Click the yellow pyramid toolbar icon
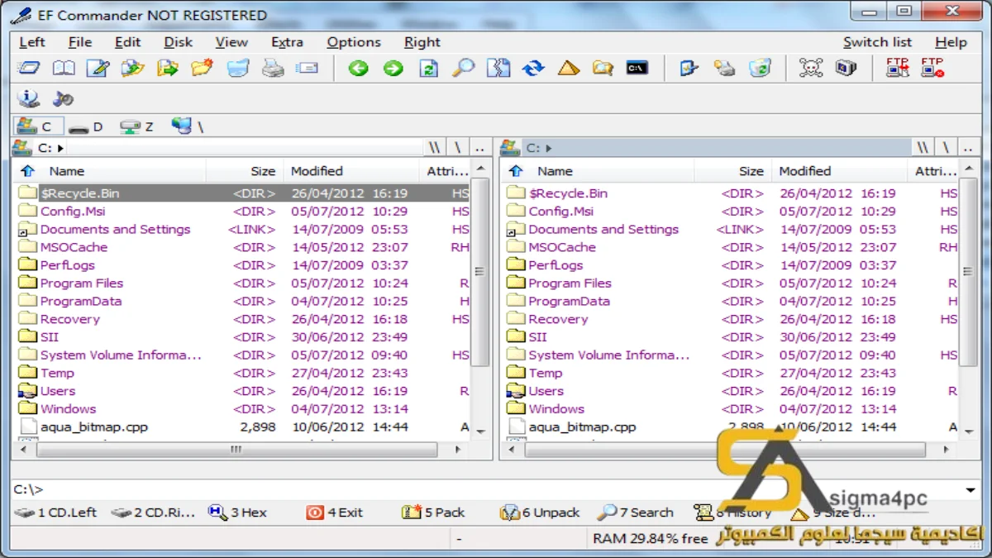This screenshot has height=558, width=992. [569, 69]
